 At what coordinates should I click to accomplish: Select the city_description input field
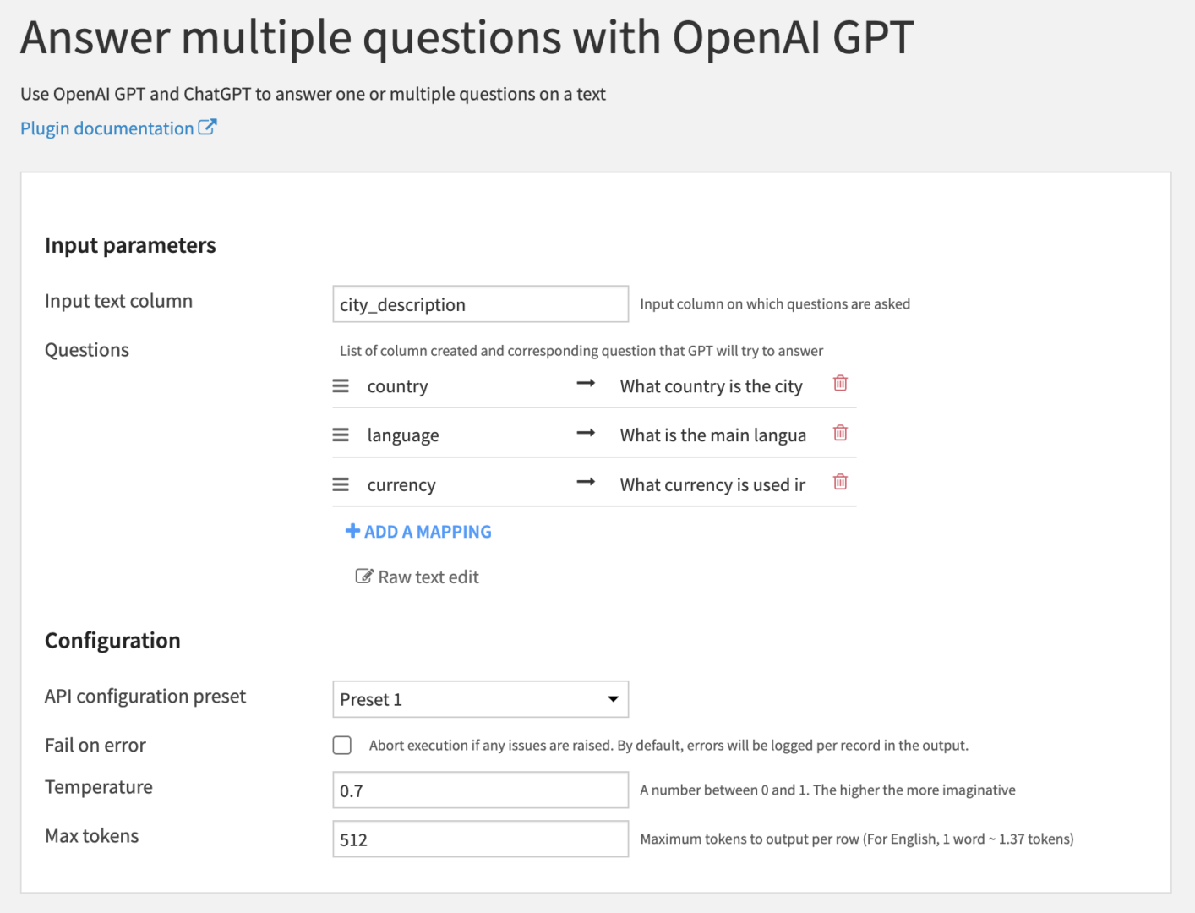point(480,303)
